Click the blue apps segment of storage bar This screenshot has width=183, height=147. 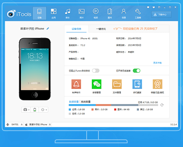(82, 105)
